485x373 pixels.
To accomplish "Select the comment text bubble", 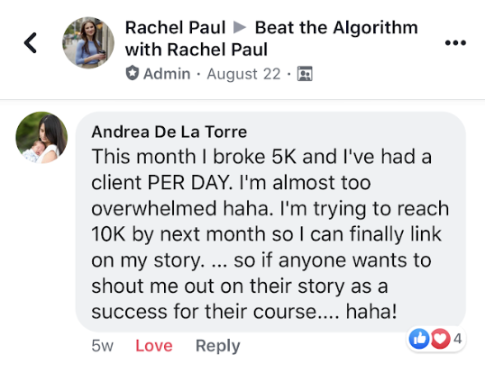I will 270,222.
